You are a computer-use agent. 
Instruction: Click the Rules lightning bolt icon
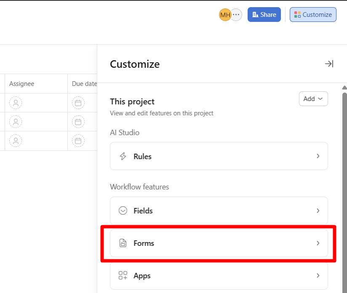(123, 156)
